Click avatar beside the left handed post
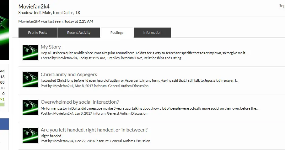The height and width of the screenshot is (150, 285). (x=30, y=135)
